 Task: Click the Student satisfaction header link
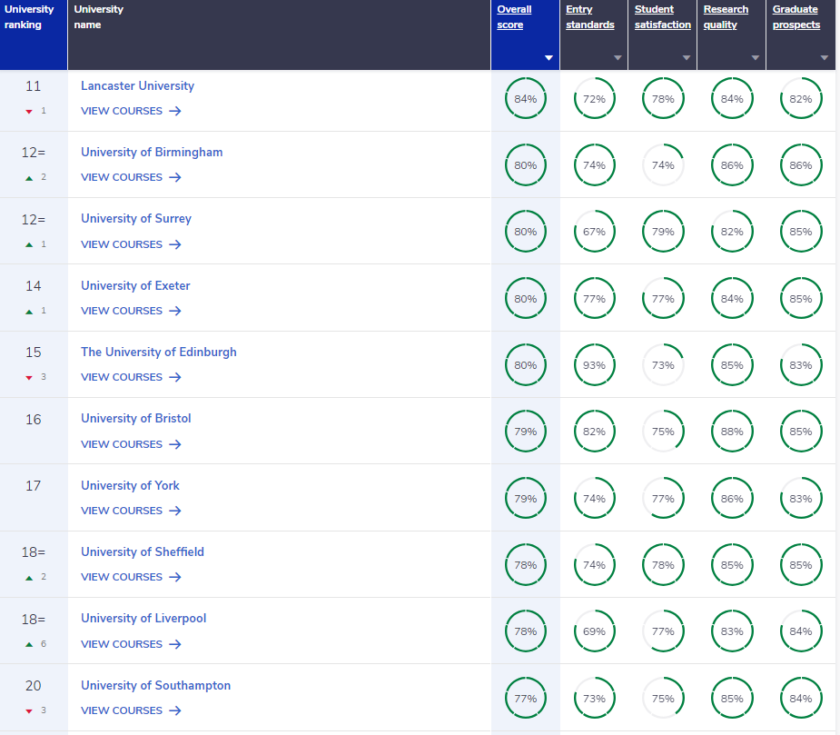663,17
